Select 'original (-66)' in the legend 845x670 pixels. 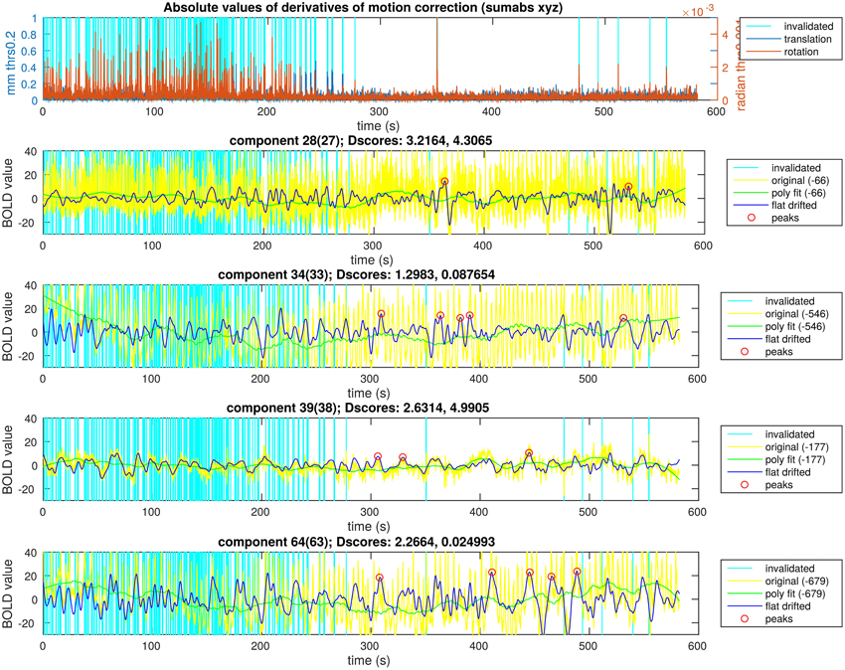[799, 181]
